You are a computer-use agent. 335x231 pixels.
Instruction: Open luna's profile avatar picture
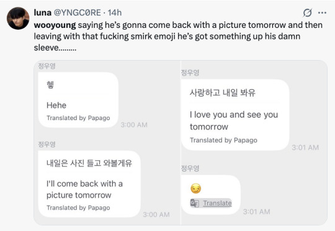(18, 18)
